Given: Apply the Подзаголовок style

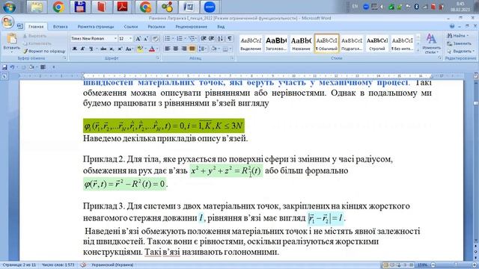Looking at the screenshot, I should 352,43.
